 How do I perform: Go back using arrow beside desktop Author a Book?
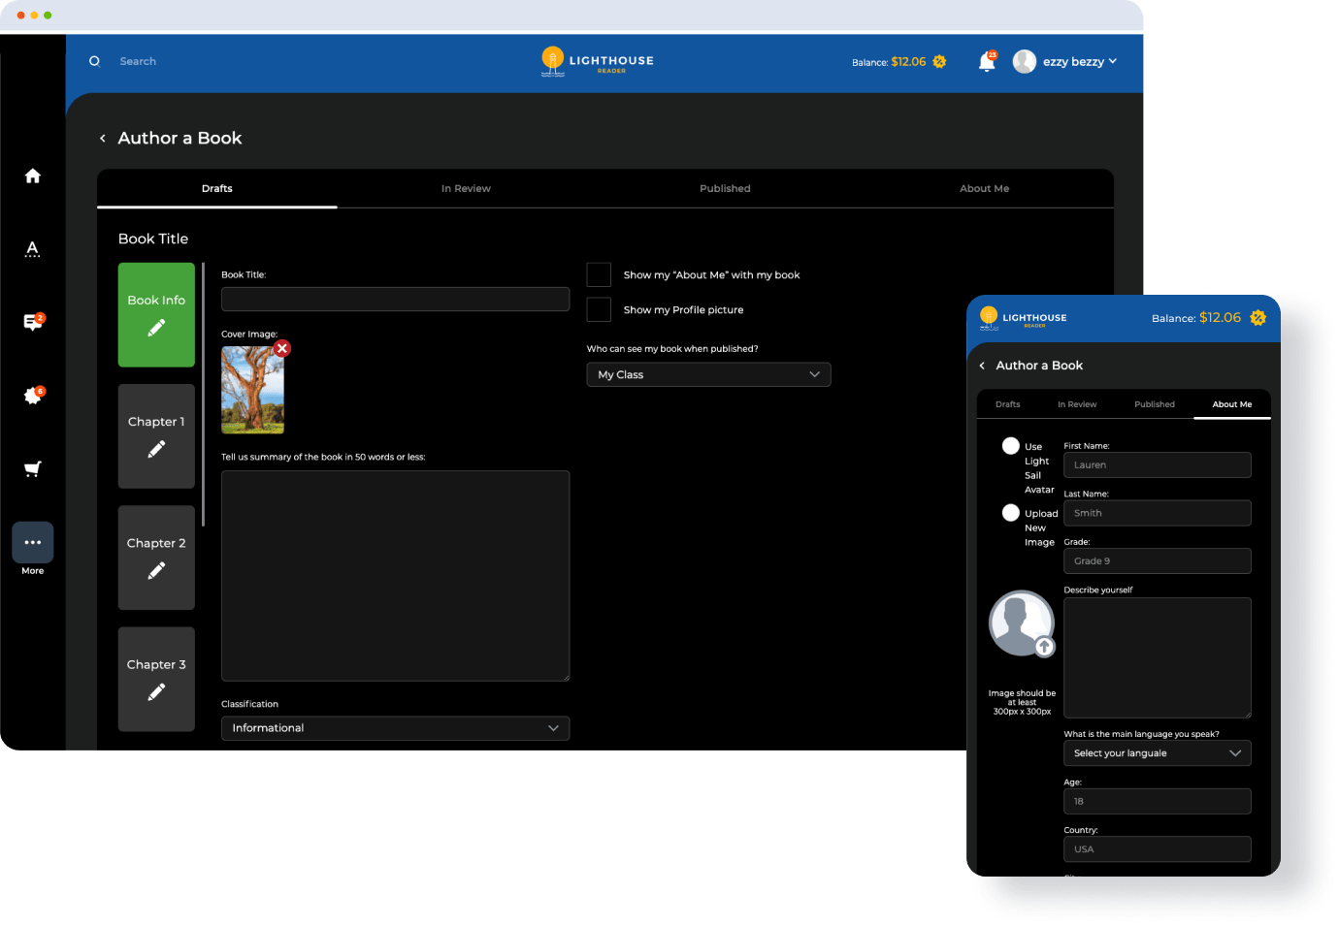click(103, 139)
